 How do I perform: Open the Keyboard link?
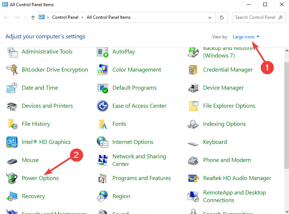click(215, 142)
